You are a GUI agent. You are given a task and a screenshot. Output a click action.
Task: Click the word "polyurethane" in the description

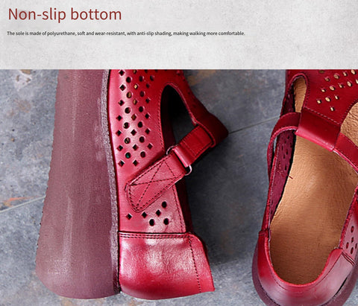[61, 34]
